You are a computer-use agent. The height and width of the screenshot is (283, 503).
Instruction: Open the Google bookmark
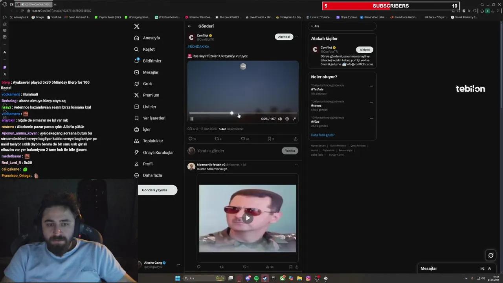coord(38,17)
